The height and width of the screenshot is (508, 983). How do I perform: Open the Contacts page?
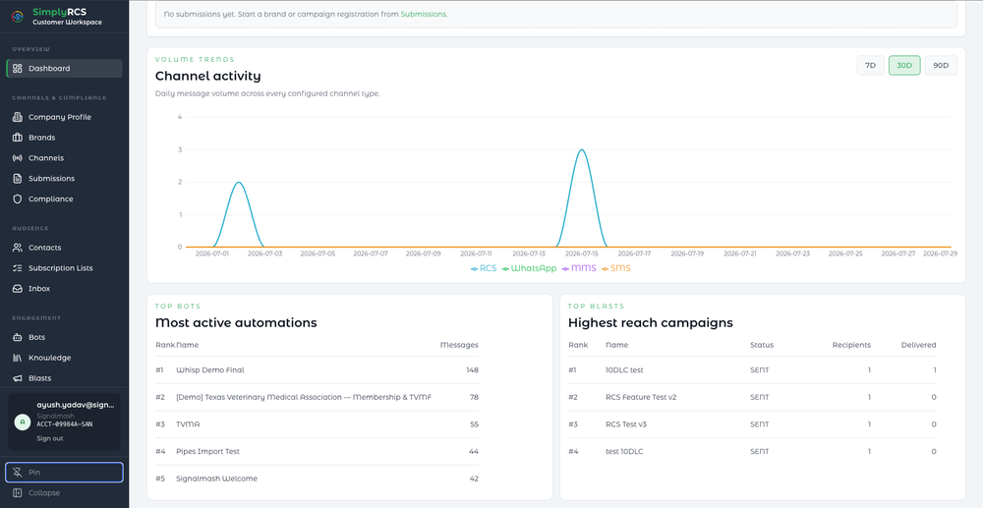64,248
